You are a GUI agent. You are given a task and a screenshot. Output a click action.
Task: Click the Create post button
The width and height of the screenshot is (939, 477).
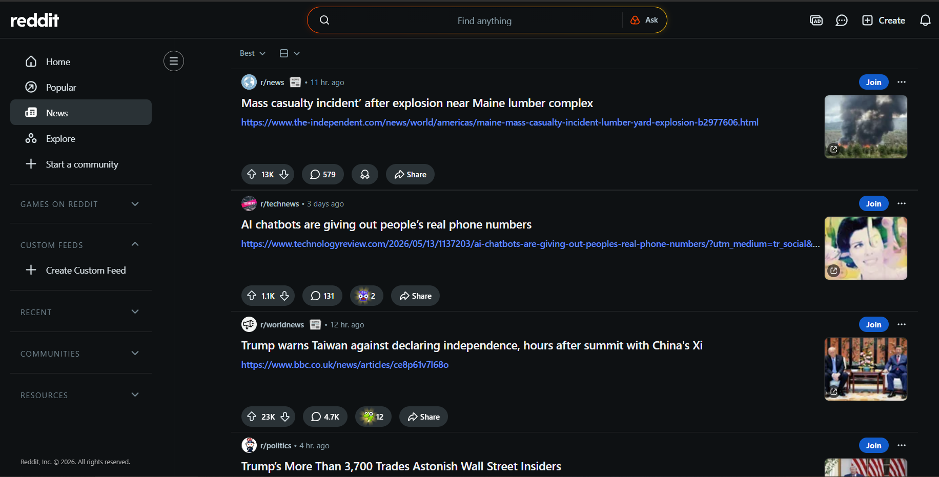(884, 20)
